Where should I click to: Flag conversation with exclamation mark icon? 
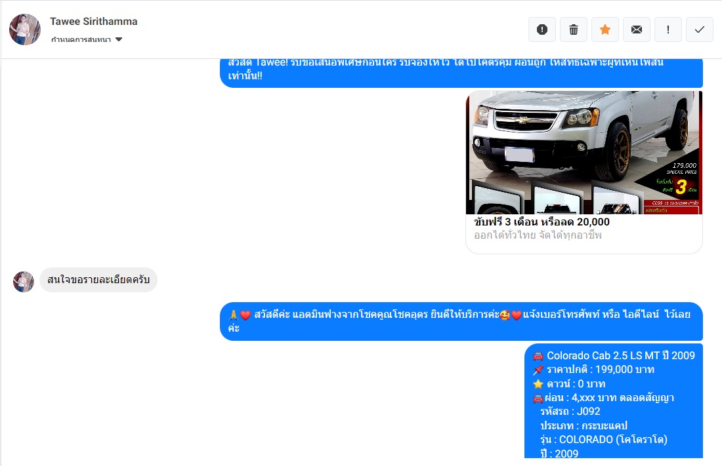pyautogui.click(x=668, y=29)
